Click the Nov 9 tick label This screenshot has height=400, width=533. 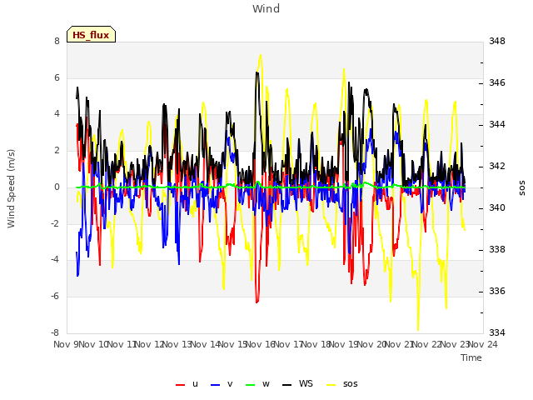point(66,344)
